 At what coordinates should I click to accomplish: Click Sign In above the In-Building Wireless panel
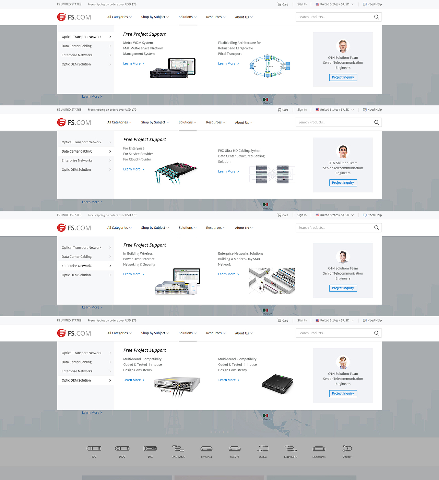point(302,215)
